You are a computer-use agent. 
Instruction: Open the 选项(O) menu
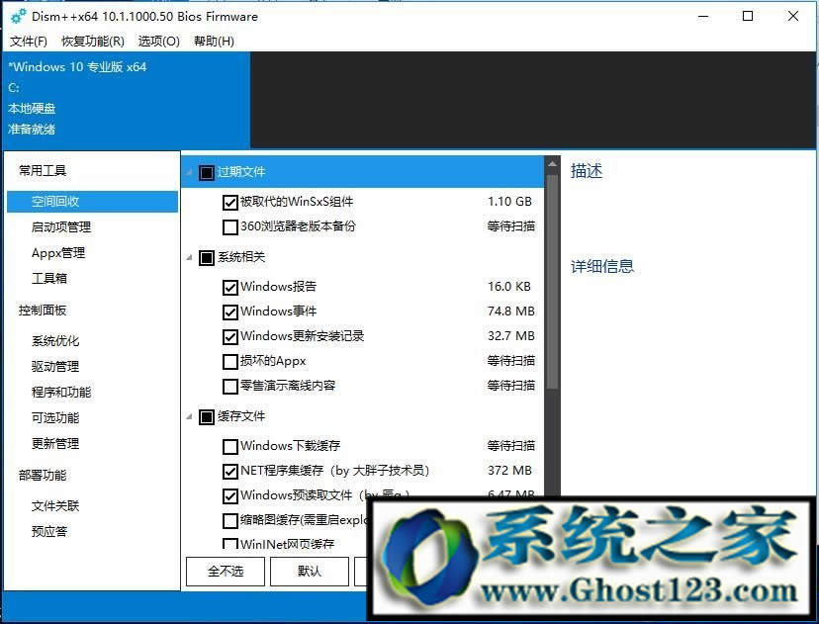pos(157,41)
